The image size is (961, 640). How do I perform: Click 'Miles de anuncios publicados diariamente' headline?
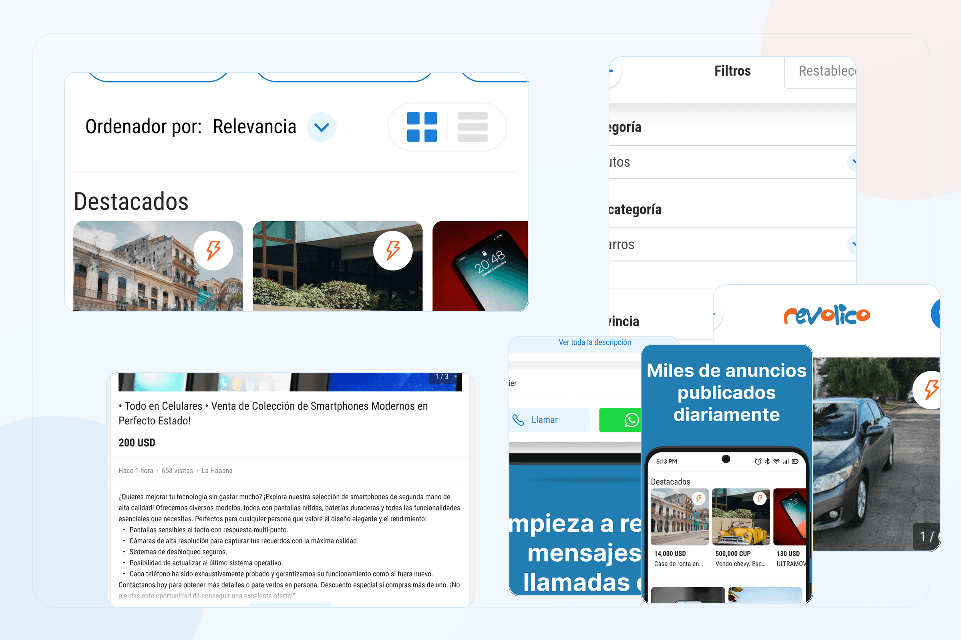(x=726, y=393)
